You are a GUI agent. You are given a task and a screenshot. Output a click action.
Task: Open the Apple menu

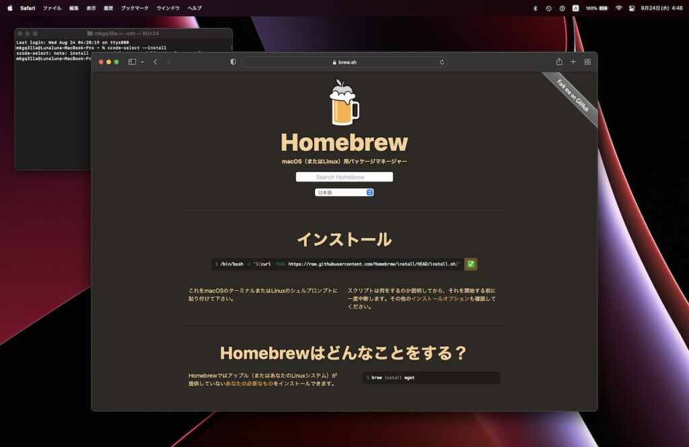[10, 8]
